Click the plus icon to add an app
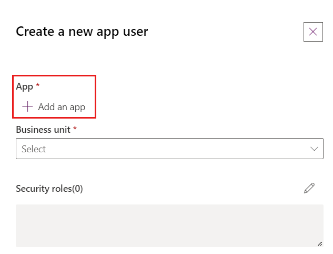 (x=27, y=106)
